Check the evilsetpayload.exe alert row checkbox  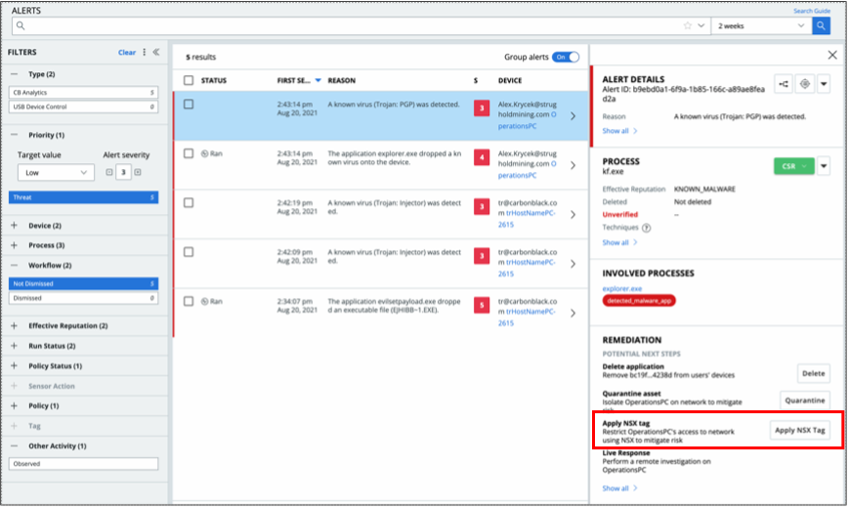pyautogui.click(x=189, y=301)
